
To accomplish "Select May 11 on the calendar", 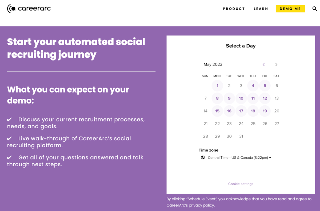I will click(x=253, y=98).
